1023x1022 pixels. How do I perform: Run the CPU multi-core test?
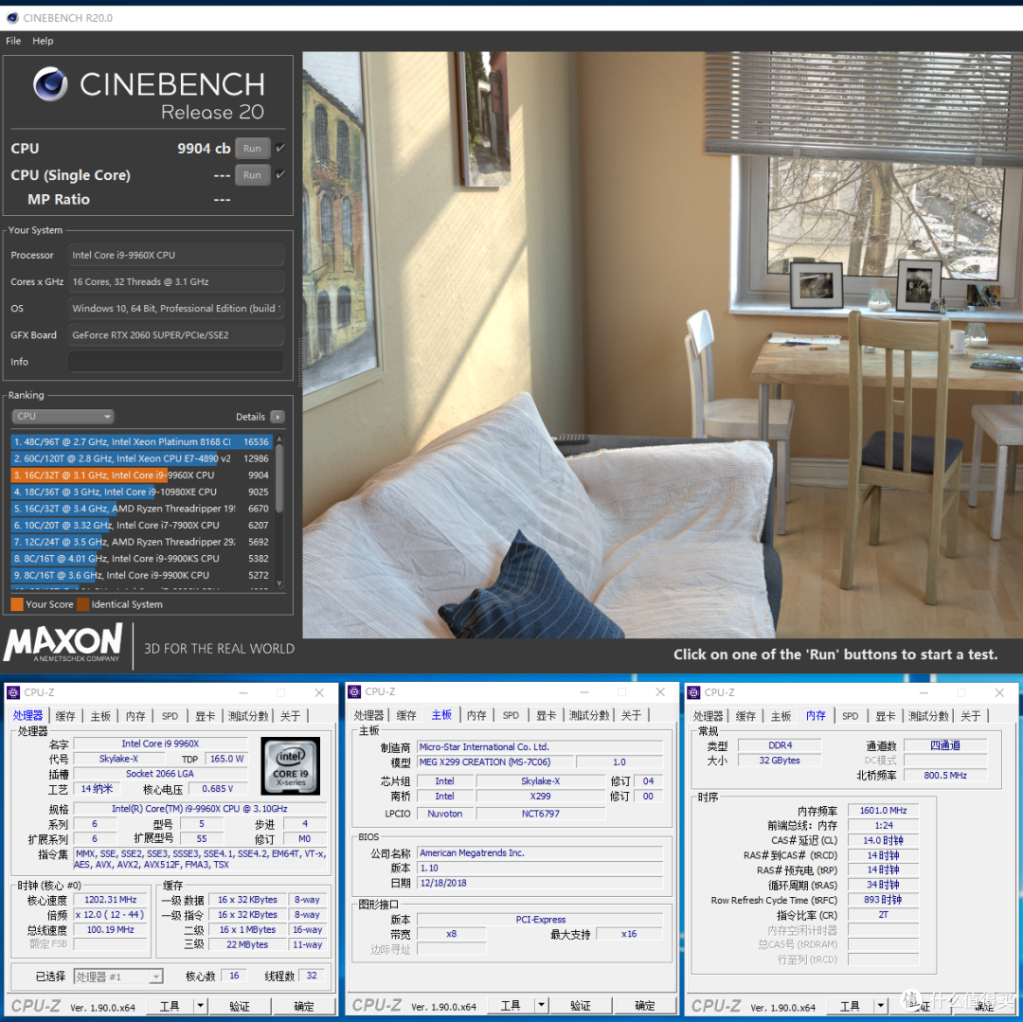pos(253,148)
